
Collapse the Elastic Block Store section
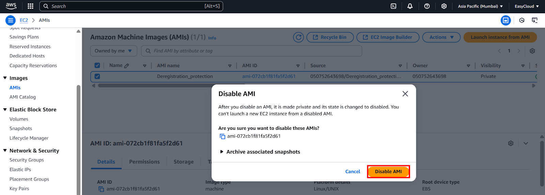(5, 110)
